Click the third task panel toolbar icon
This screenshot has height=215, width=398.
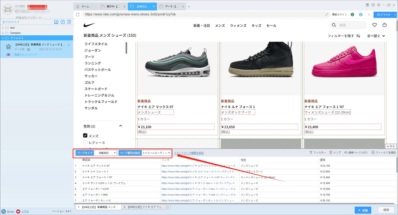click(x=69, y=22)
